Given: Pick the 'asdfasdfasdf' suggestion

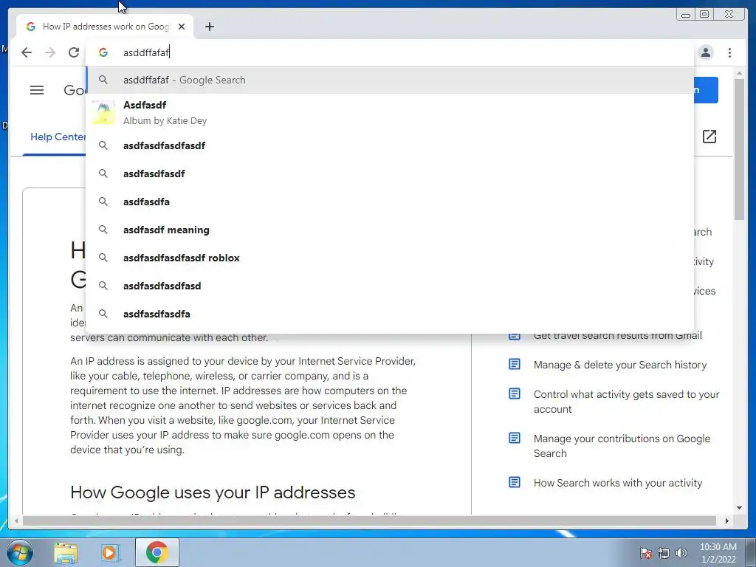Looking at the screenshot, I should pyautogui.click(x=390, y=173).
